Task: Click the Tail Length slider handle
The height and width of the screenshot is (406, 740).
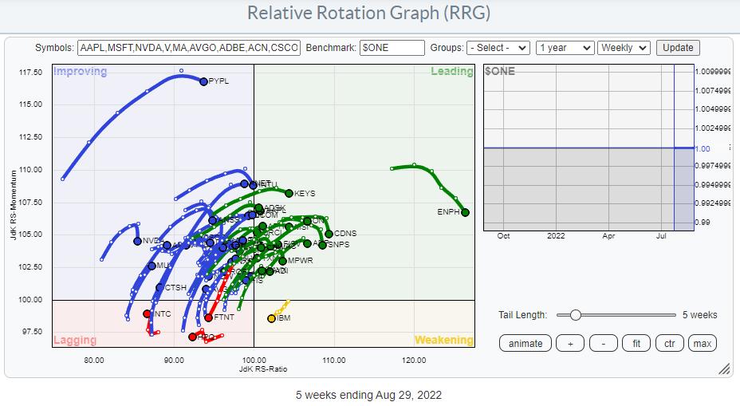Action: 574,315
